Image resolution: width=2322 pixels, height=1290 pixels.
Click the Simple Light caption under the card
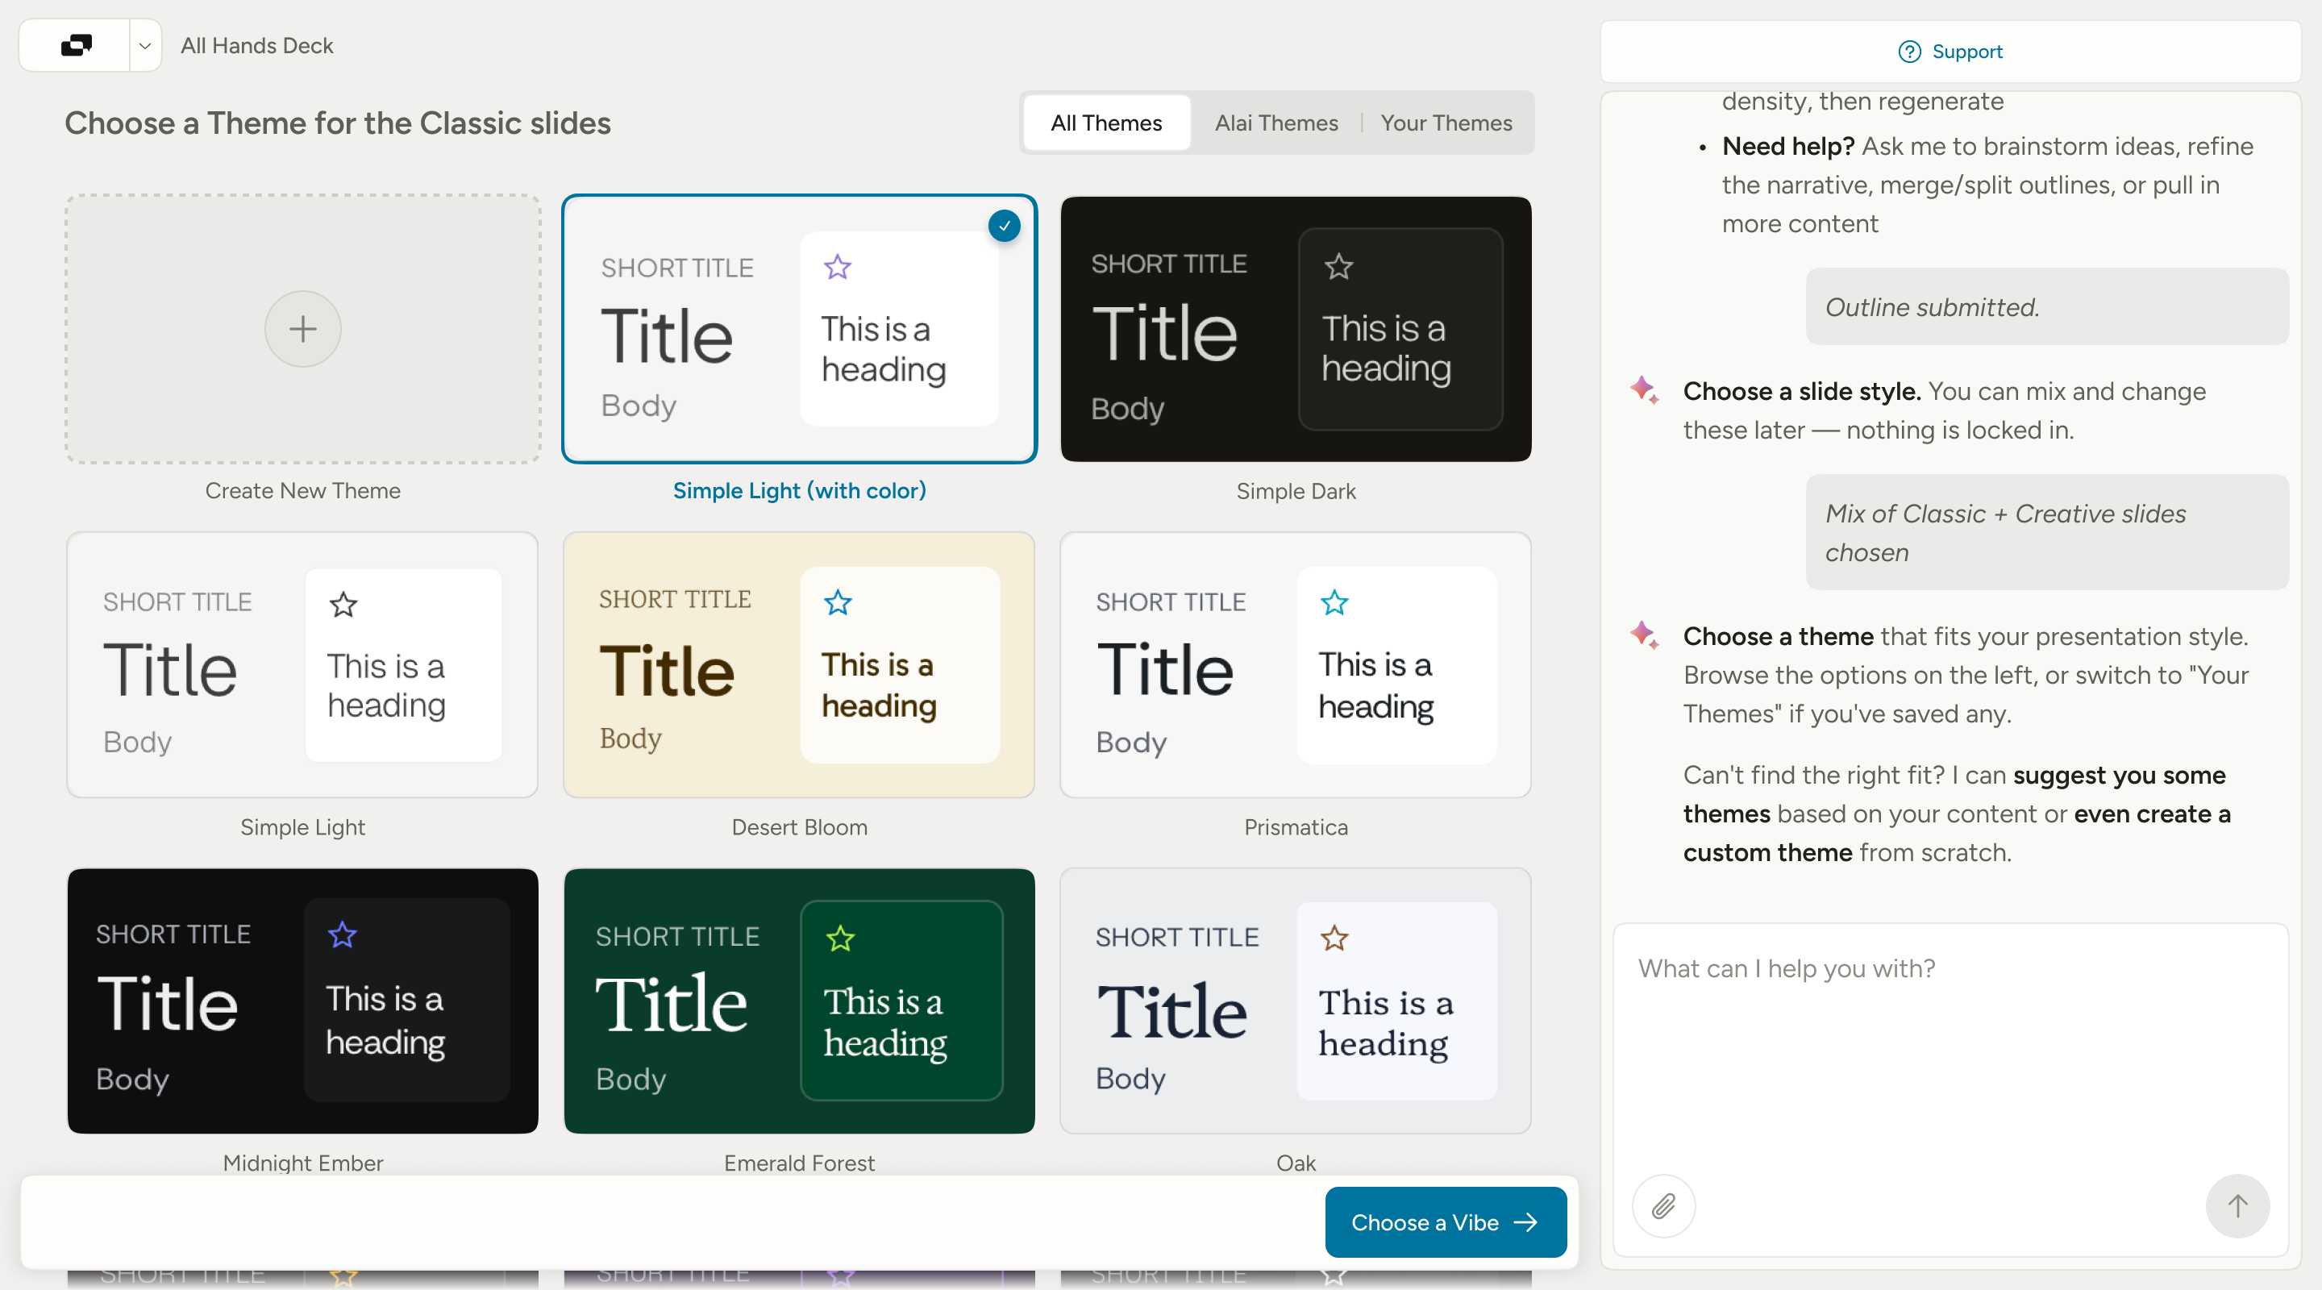point(303,826)
